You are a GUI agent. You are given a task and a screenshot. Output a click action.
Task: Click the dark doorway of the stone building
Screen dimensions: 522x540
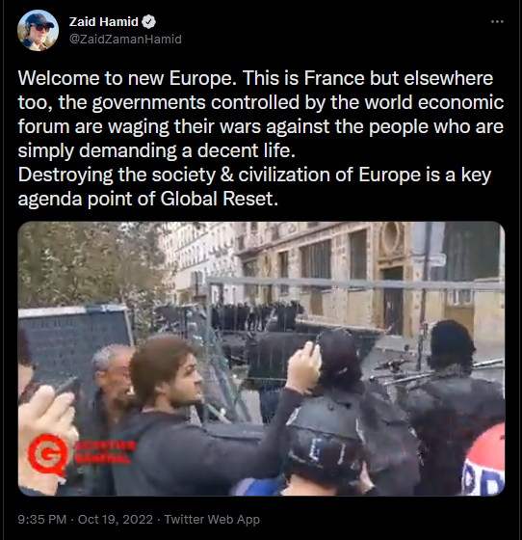[x=393, y=302]
